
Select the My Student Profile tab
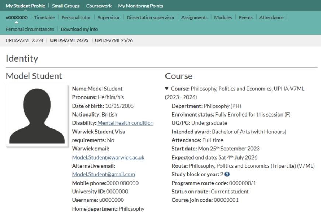click(x=25, y=6)
